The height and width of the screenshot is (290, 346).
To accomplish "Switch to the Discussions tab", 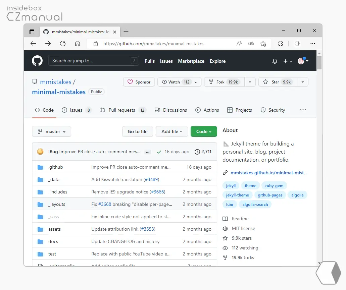I will (171, 110).
